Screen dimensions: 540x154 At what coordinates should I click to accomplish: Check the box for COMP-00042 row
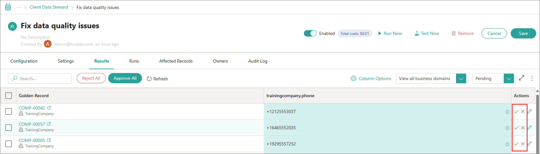pos(9,111)
